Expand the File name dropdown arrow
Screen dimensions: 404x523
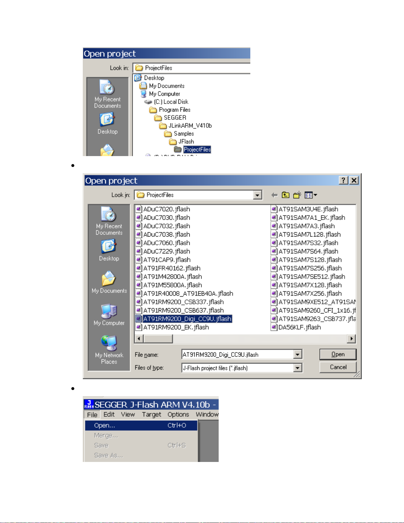tap(297, 355)
